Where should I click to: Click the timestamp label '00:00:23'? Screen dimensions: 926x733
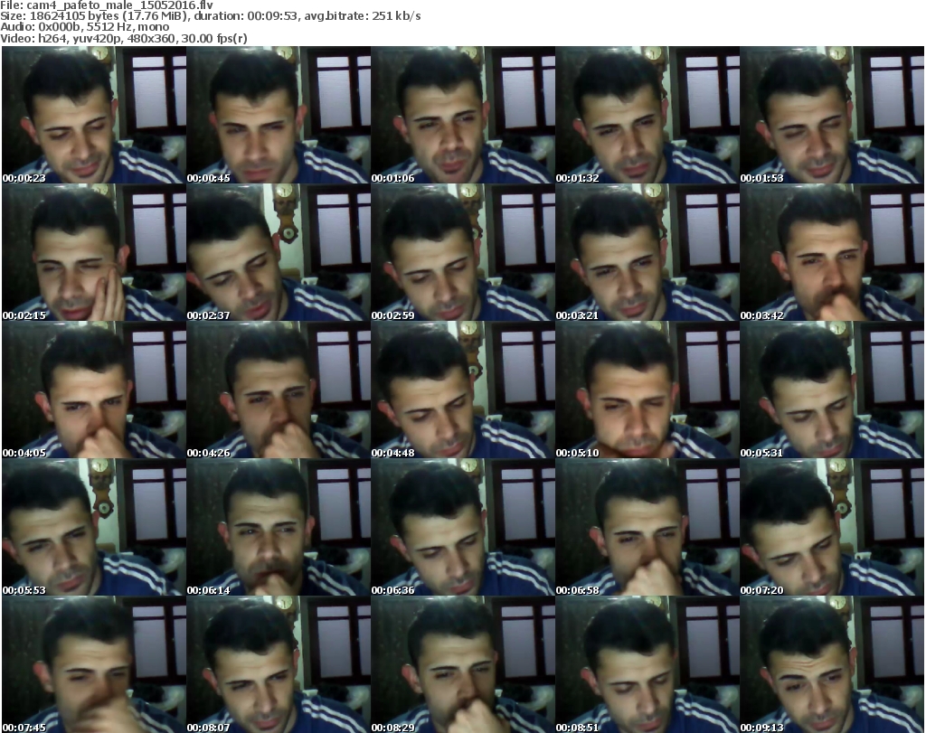24,178
